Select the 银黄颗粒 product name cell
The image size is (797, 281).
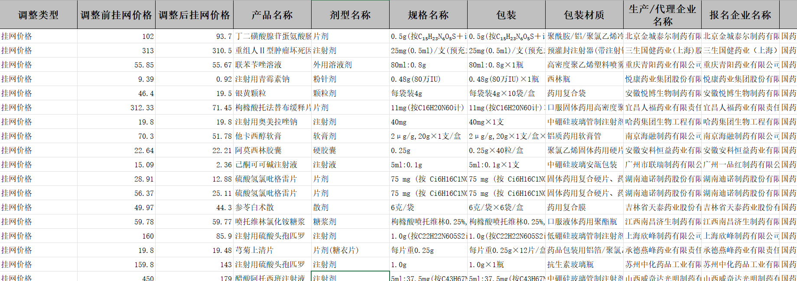click(251, 93)
